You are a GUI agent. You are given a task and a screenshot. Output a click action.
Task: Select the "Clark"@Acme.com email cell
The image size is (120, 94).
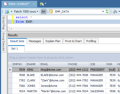pyautogui.click(x=54, y=80)
